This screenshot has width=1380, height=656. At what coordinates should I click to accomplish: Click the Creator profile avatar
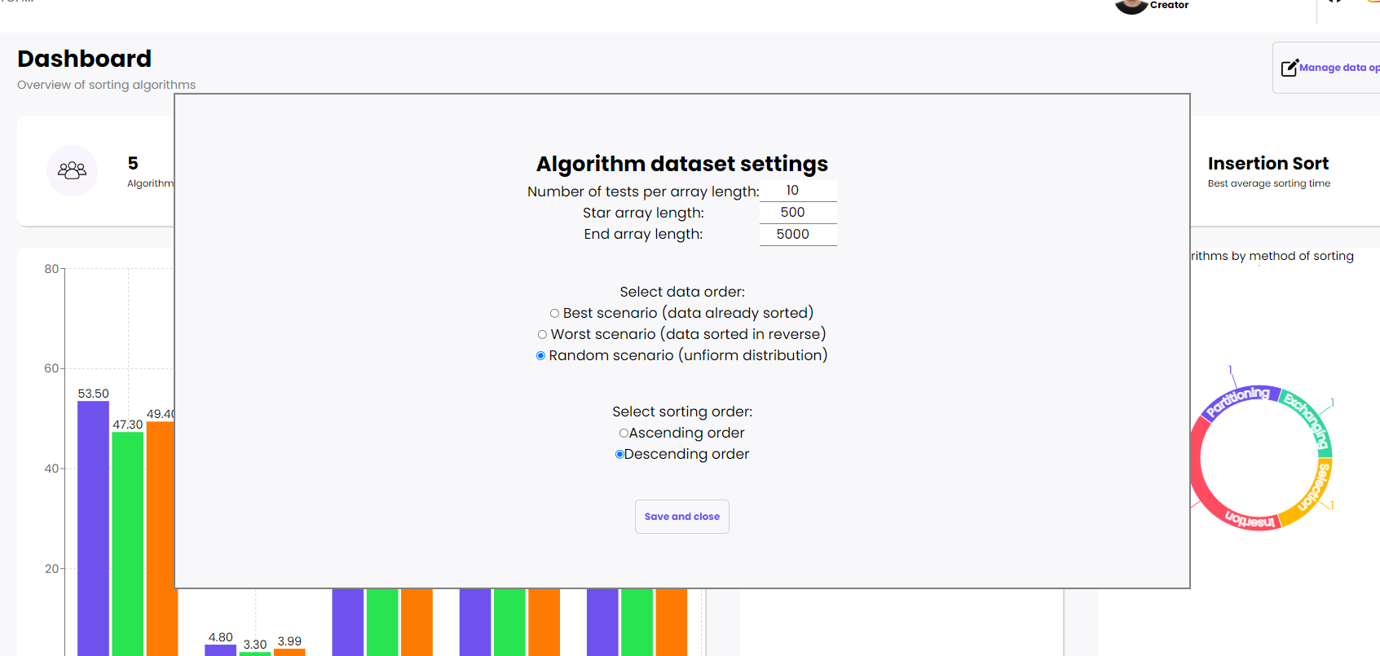[1131, 7]
